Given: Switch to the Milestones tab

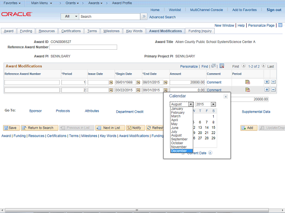Looking at the screenshot, I should coord(111,31).
